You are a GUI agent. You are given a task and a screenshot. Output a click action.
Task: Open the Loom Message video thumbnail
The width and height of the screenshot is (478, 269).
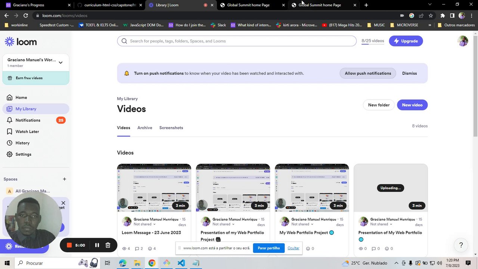tap(154, 188)
